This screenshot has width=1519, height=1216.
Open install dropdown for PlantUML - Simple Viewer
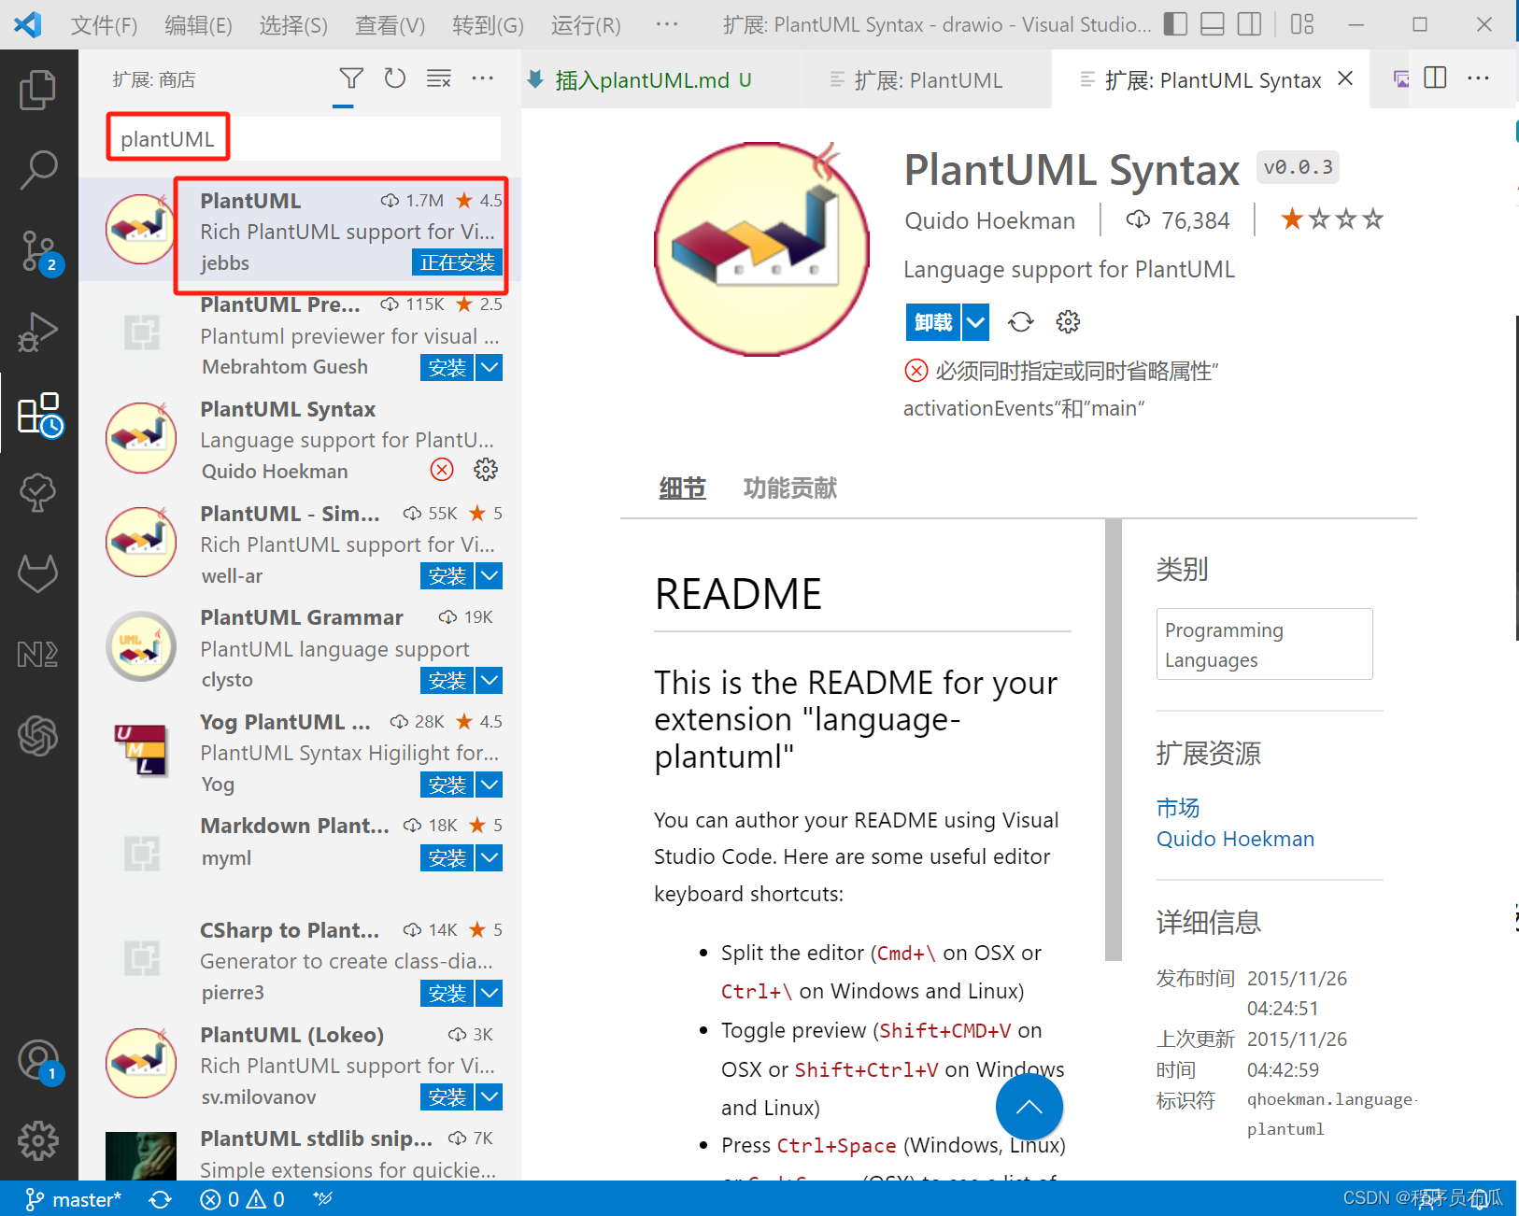click(x=490, y=576)
